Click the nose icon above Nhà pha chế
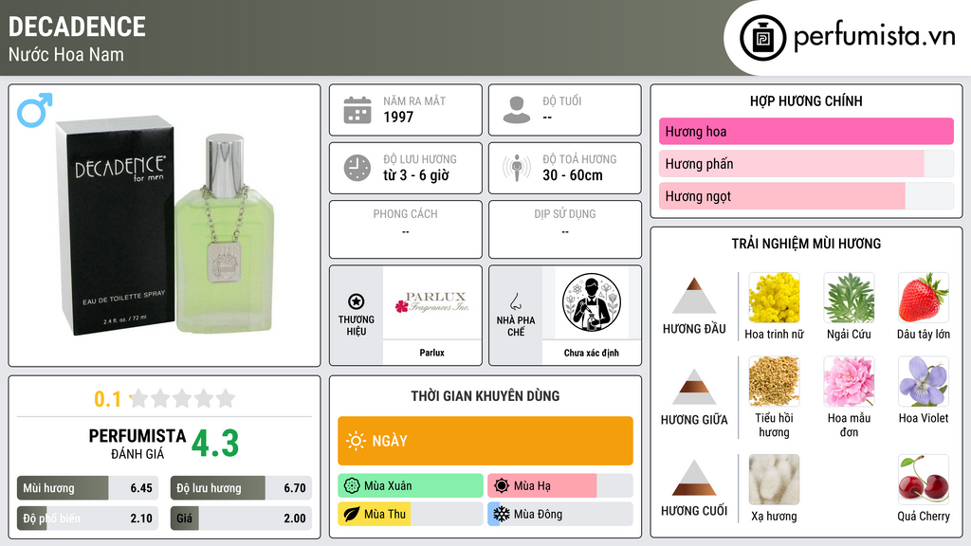The image size is (971, 546). (515, 301)
